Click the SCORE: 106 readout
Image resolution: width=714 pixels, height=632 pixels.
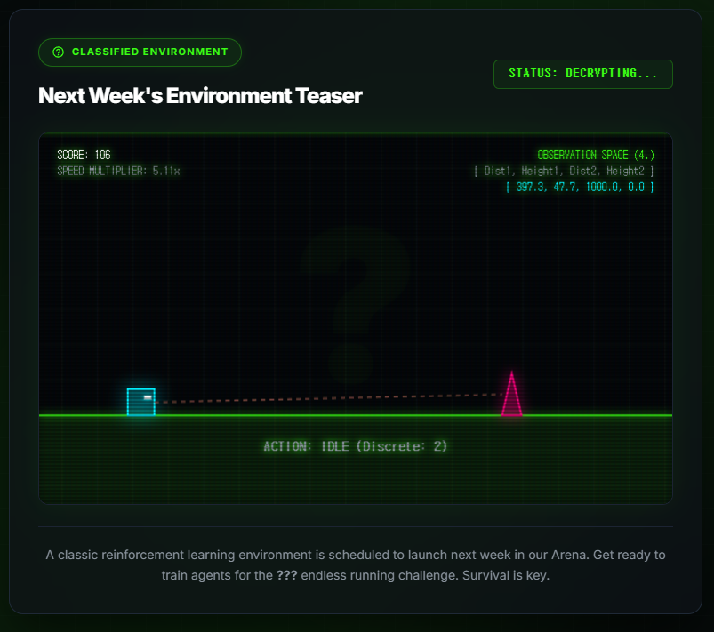point(84,155)
